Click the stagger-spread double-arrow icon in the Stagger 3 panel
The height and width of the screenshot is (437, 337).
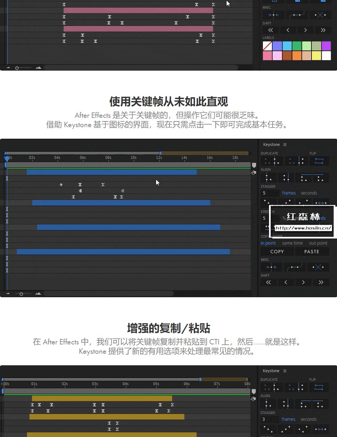[320, 429]
